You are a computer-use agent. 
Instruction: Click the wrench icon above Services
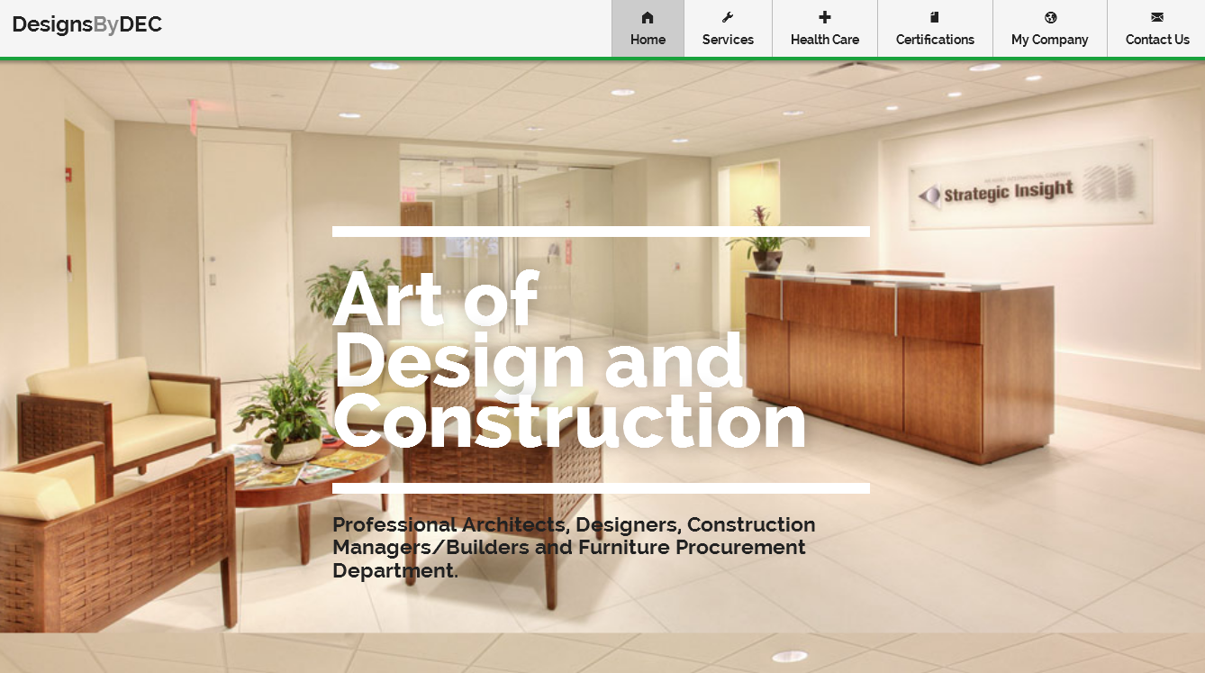tap(728, 17)
